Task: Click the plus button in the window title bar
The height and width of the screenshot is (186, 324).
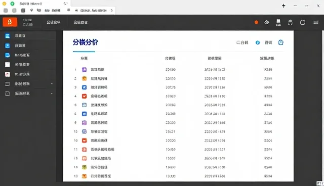Action: pyautogui.click(x=283, y=6)
